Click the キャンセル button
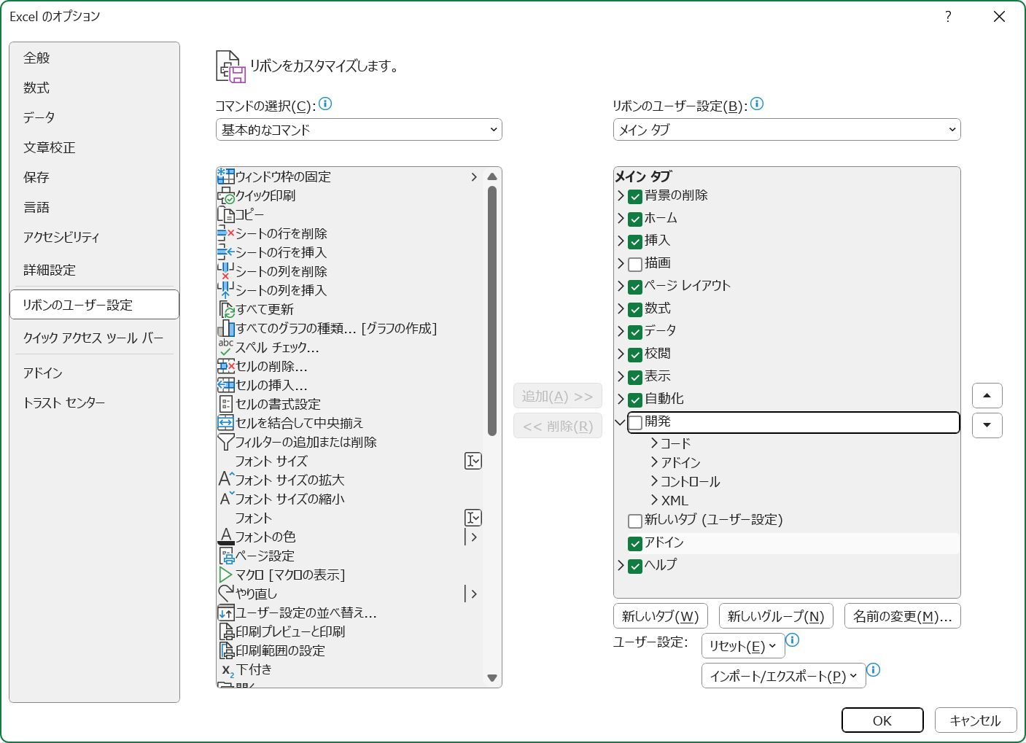1026x743 pixels. click(976, 720)
